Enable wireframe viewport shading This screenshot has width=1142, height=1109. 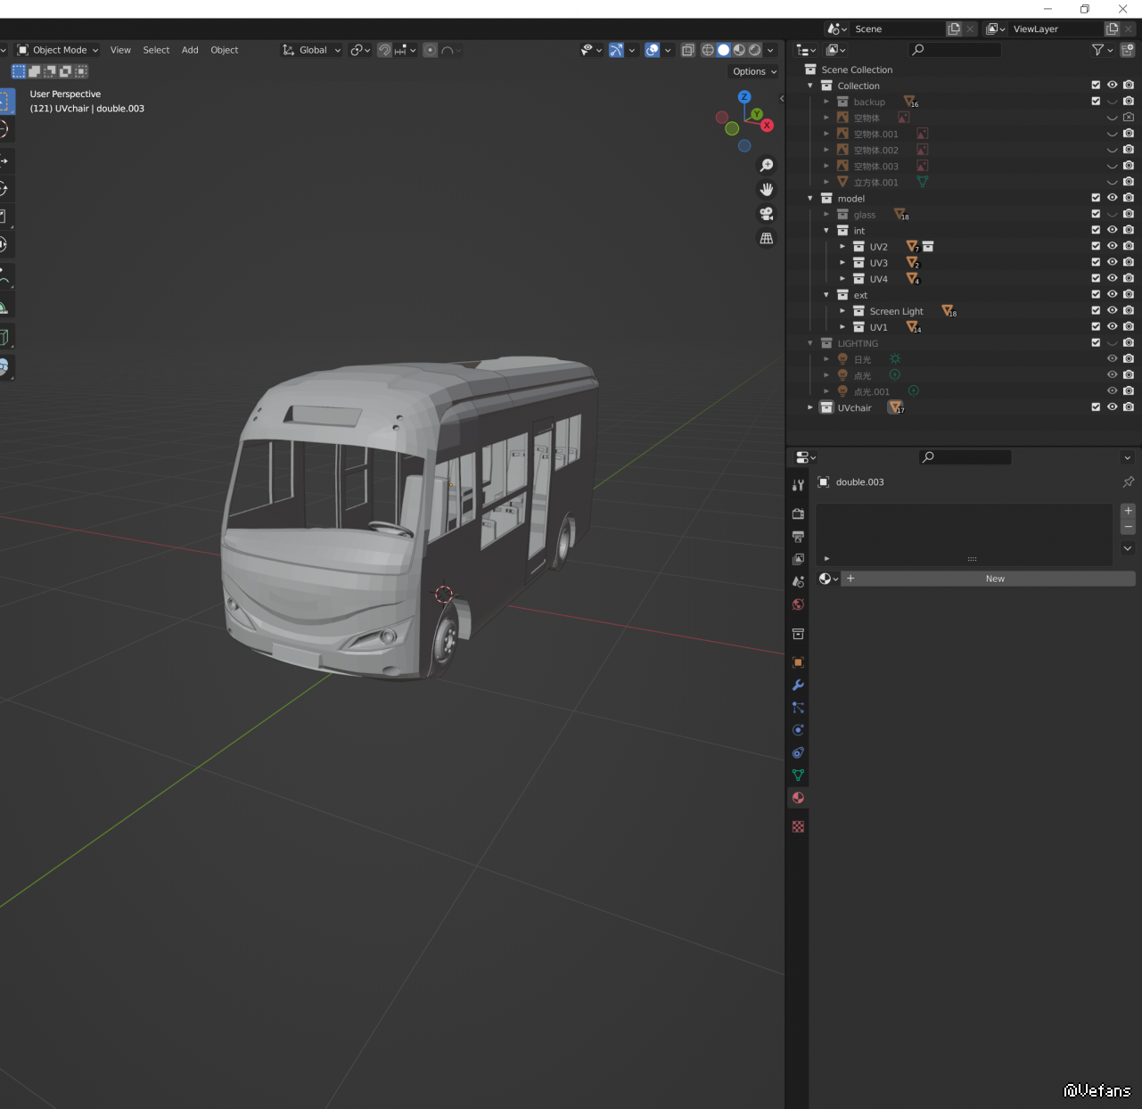tap(708, 50)
